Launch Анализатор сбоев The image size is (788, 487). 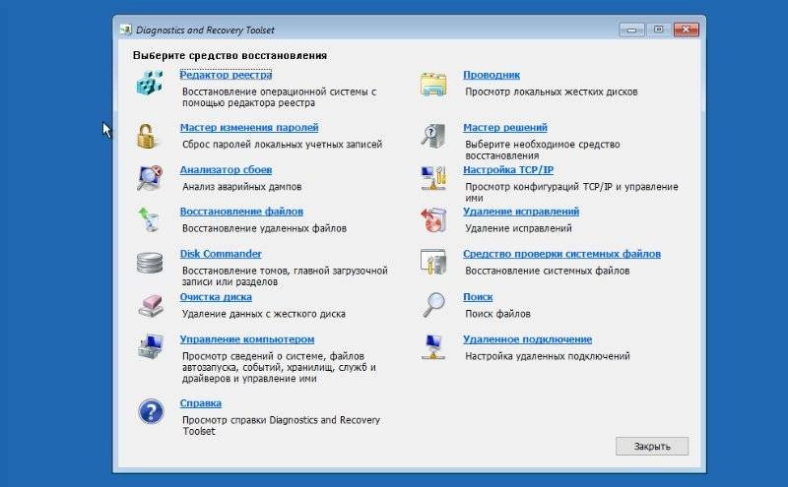tap(226, 169)
